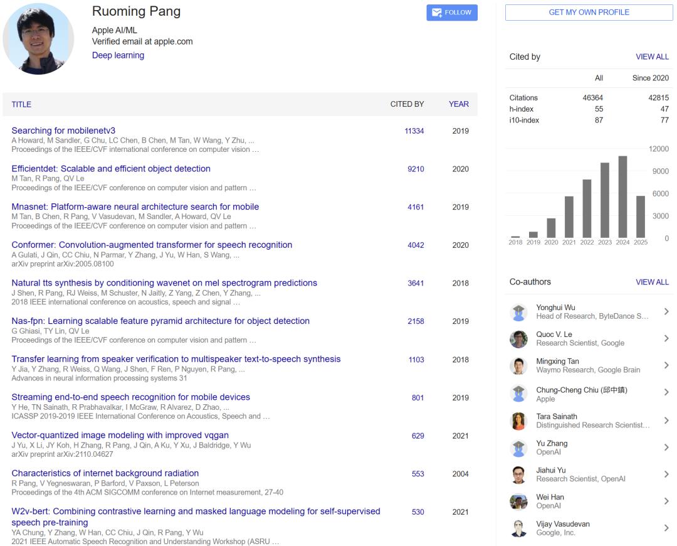Click Wei Han's avatar photo
The height and width of the screenshot is (546, 677).
point(518,501)
